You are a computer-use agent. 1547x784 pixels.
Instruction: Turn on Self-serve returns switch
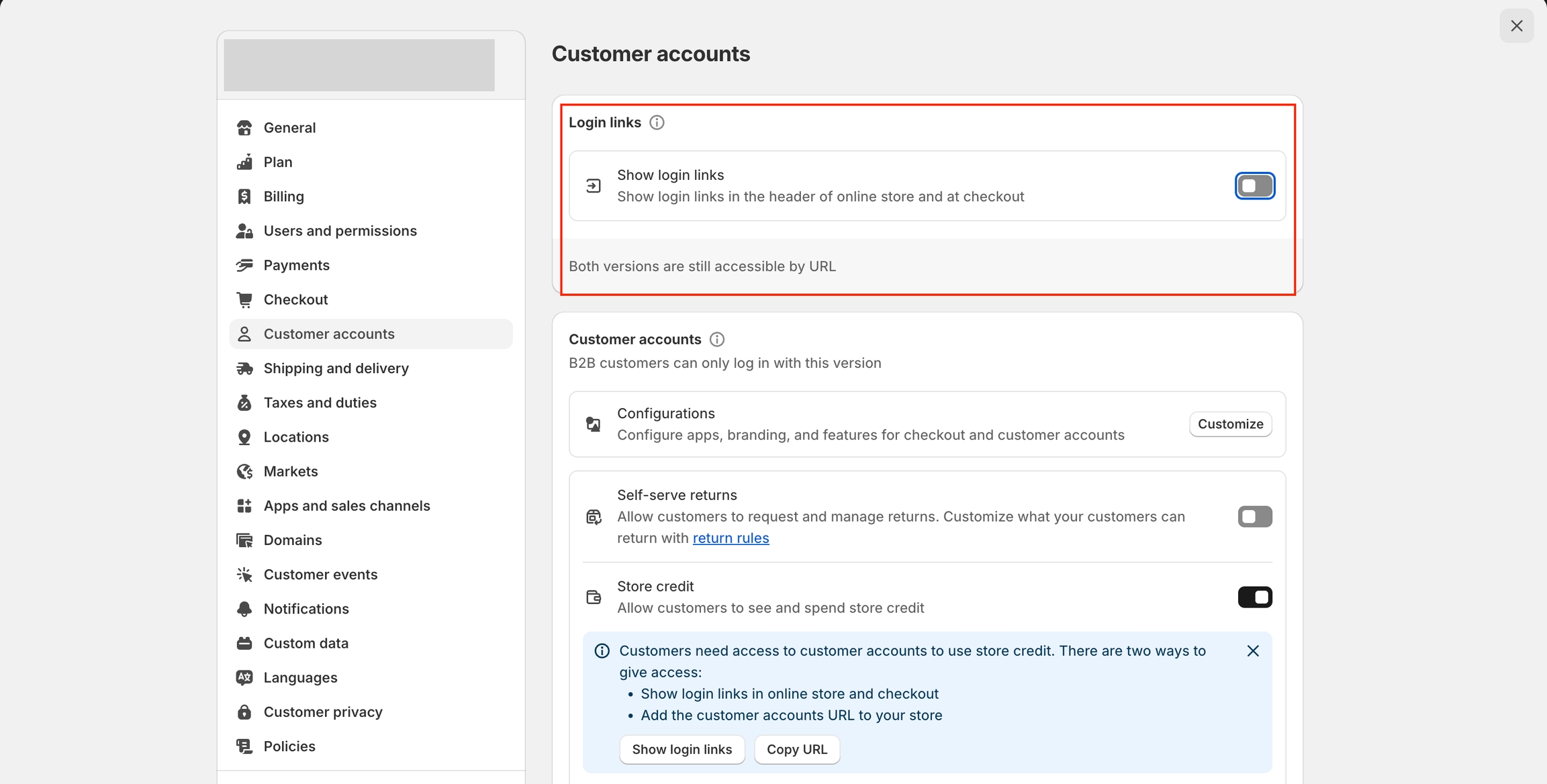coord(1254,517)
